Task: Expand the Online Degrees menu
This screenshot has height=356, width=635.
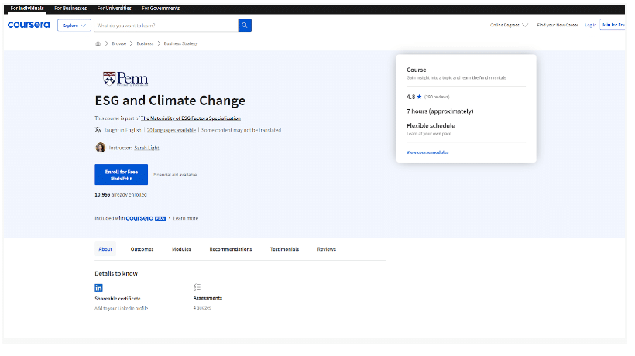Action: pyautogui.click(x=509, y=25)
